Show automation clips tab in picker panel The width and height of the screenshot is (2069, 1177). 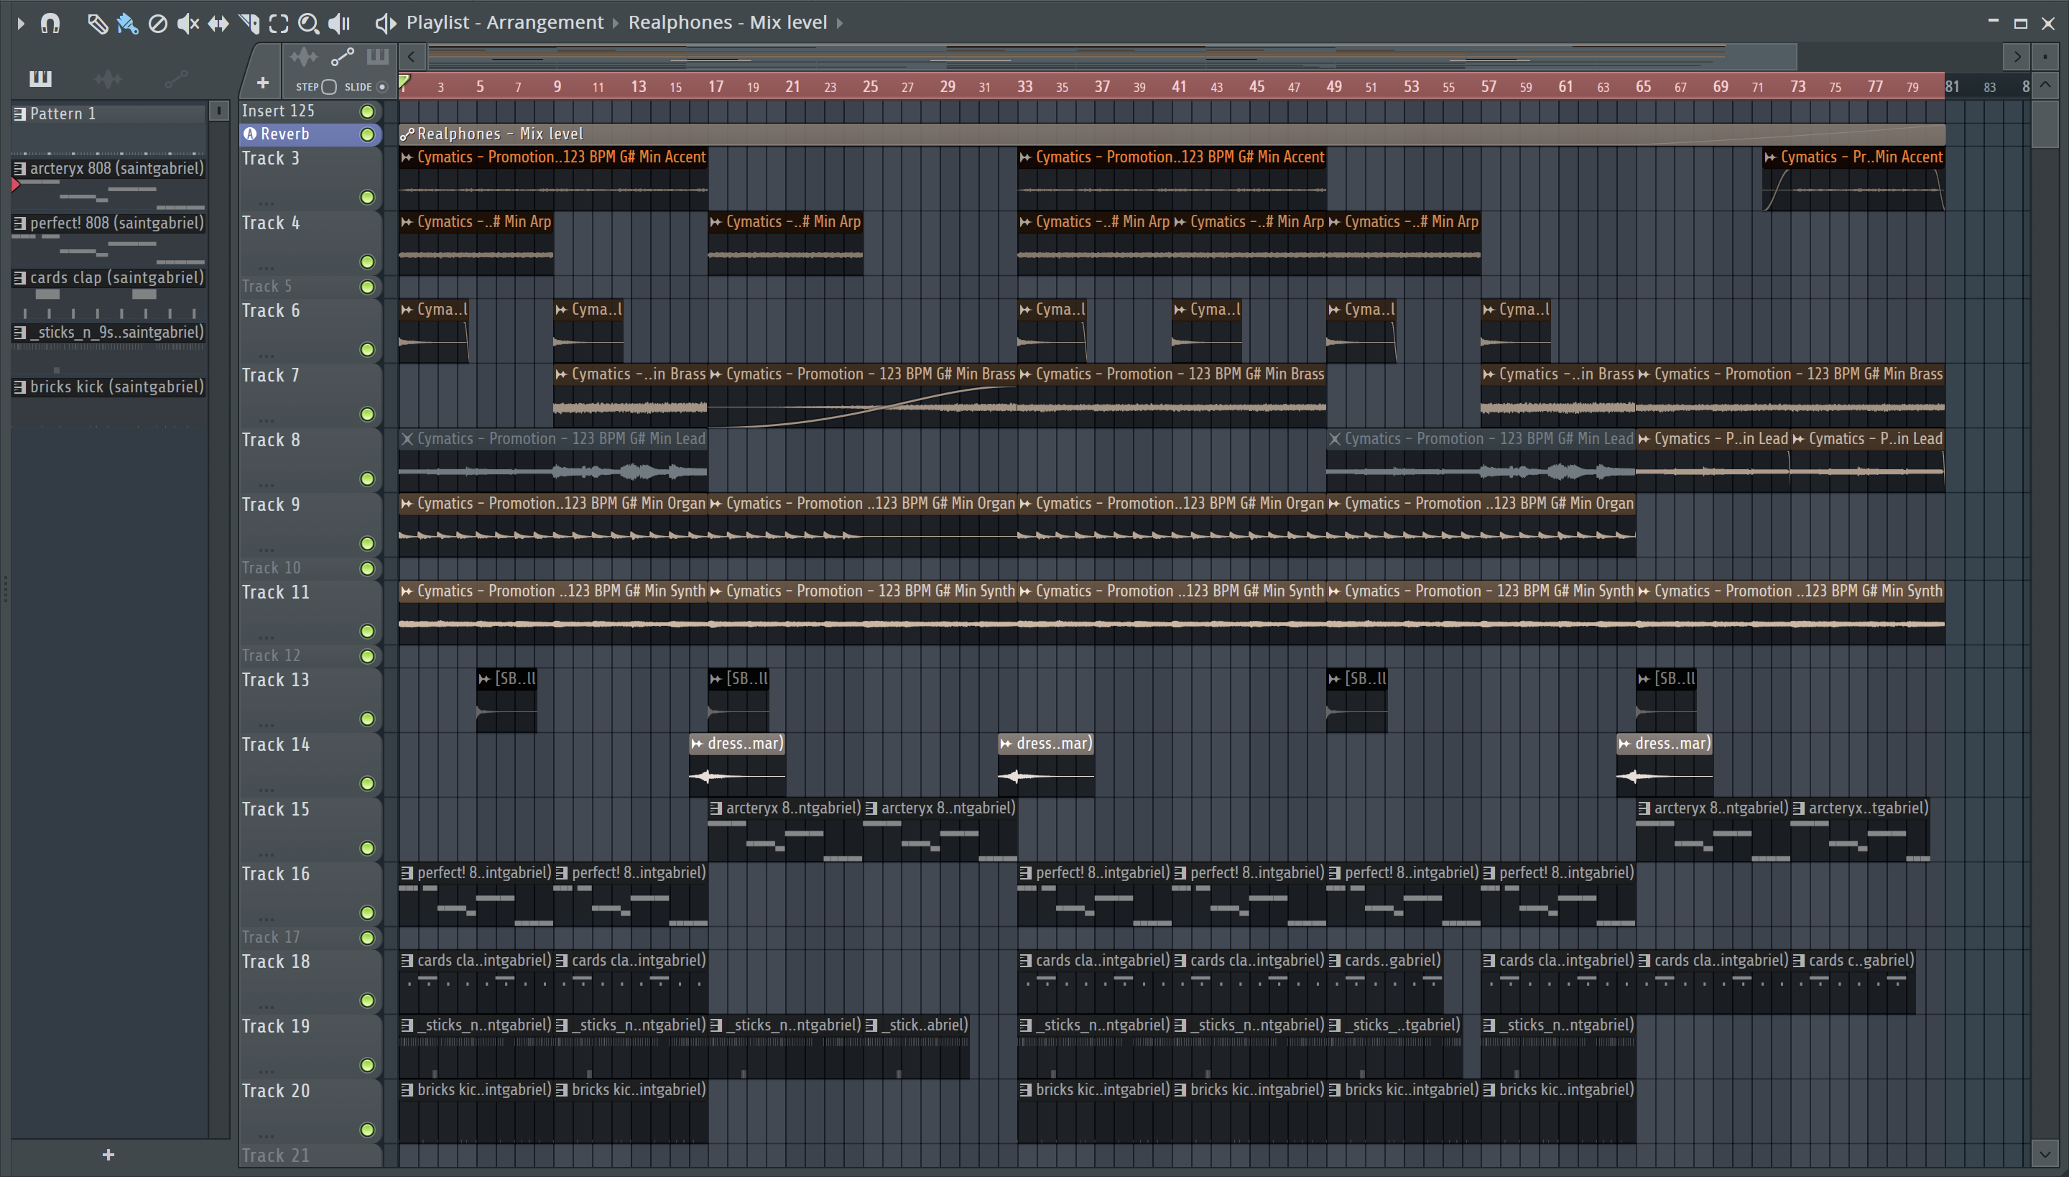(176, 78)
